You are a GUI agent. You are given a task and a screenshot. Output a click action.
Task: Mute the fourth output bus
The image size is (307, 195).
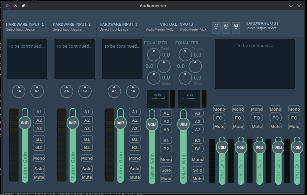(x=276, y=126)
